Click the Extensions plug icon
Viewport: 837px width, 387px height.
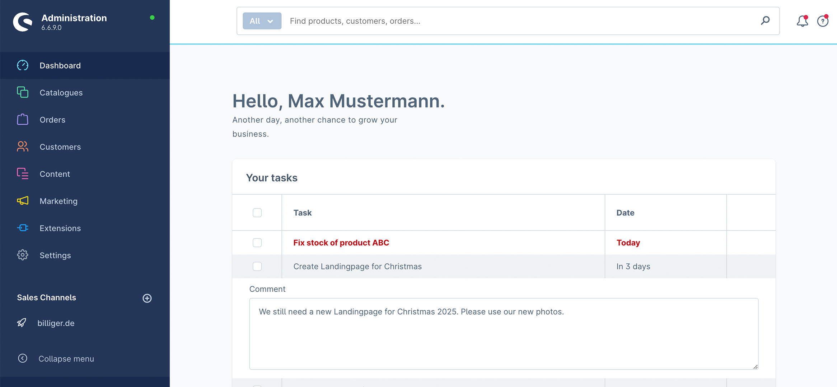click(x=23, y=228)
